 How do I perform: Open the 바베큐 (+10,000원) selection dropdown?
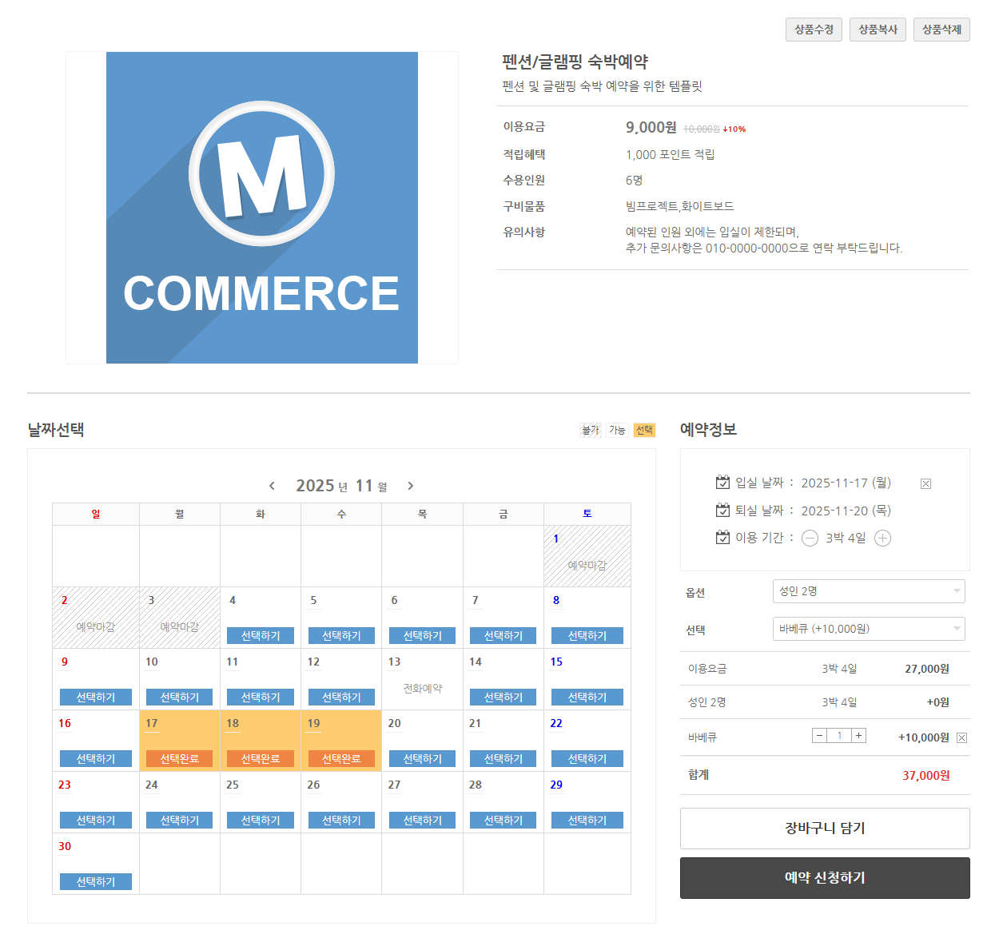tap(869, 629)
